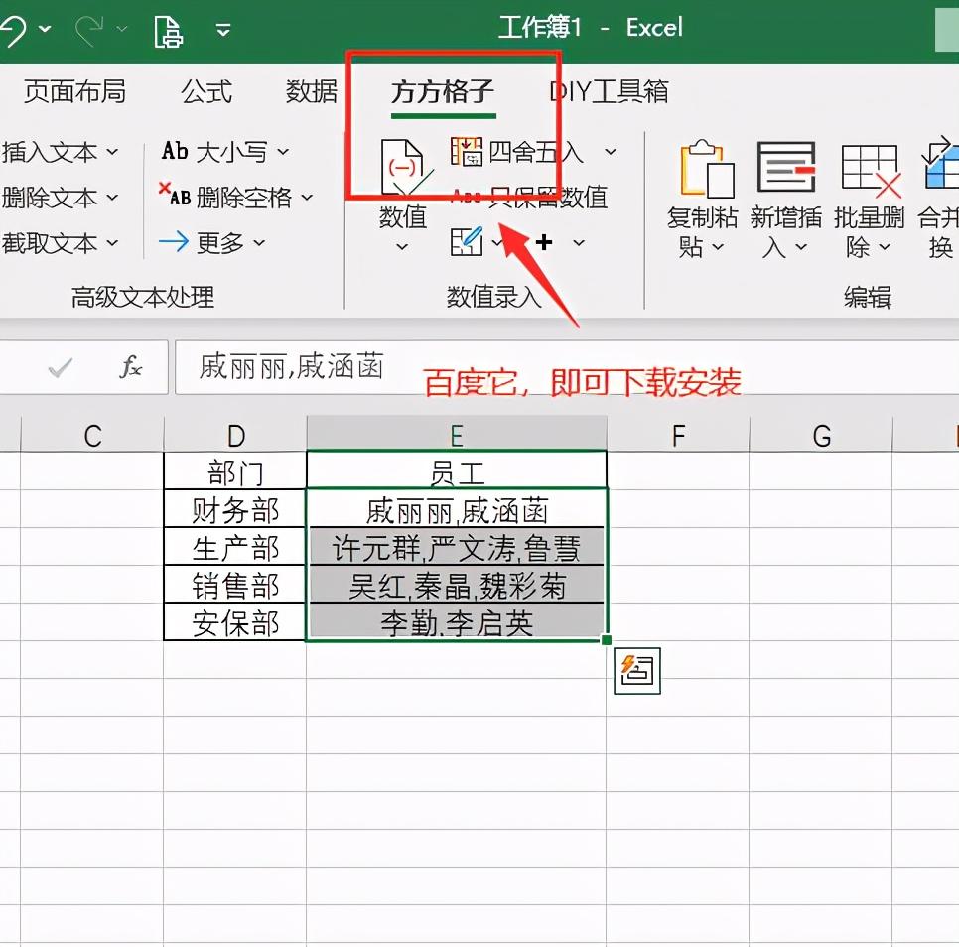Click cell containing 戚丽丽,戚涵菡

tap(457, 508)
